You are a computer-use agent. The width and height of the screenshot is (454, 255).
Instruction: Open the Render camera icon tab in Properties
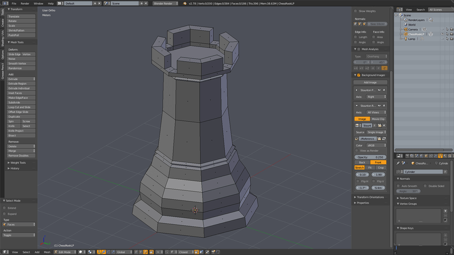coord(407,156)
